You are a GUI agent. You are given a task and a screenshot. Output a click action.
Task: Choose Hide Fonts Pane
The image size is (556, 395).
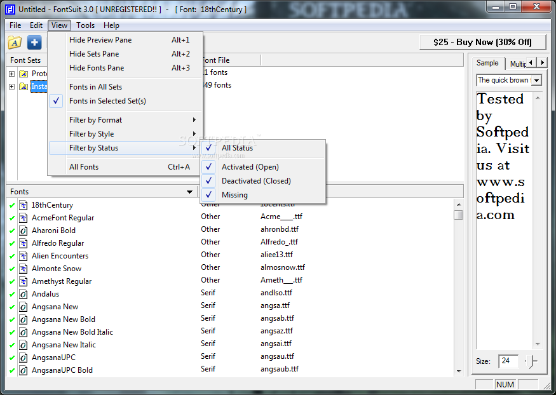pos(126,68)
